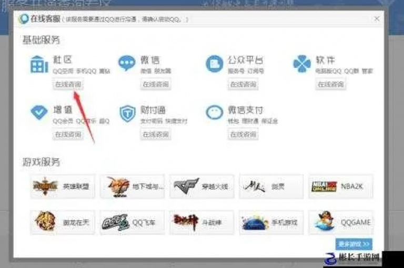This screenshot has width=404, height=268.
Task: Click the blue 更多游戏 >> button
Action: click(354, 244)
